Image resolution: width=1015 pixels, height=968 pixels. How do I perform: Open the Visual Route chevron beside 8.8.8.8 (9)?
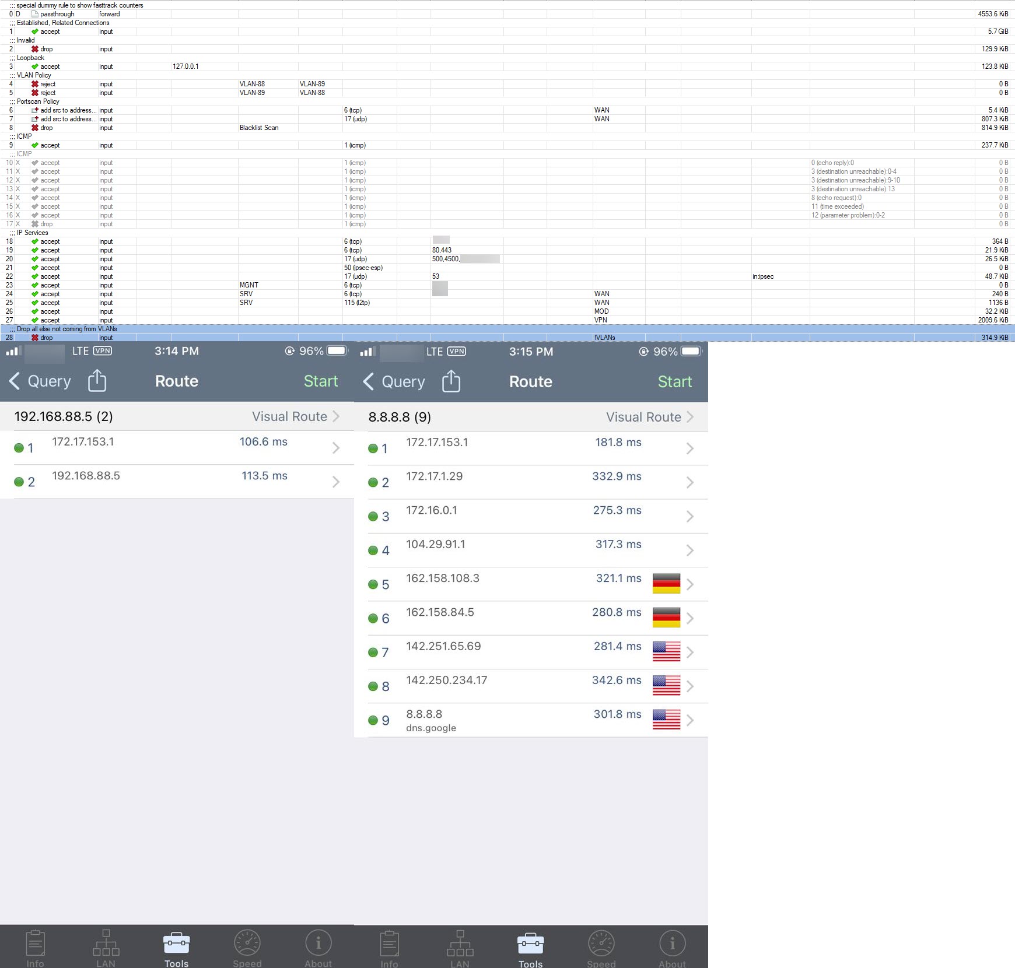[690, 417]
